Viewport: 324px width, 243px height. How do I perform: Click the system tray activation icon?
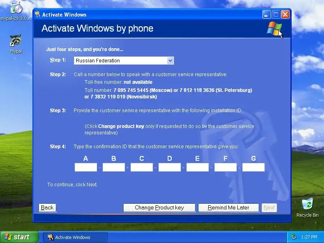pyautogui.click(x=294, y=237)
